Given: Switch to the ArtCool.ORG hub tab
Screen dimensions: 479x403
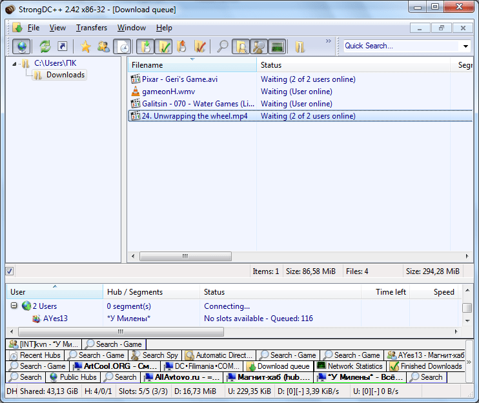Looking at the screenshot, I should pos(116,366).
